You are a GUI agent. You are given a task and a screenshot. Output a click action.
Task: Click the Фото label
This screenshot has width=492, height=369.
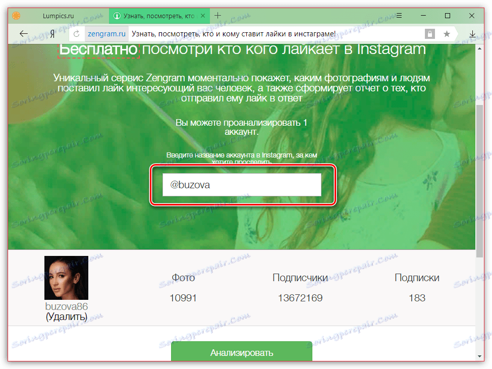(183, 278)
